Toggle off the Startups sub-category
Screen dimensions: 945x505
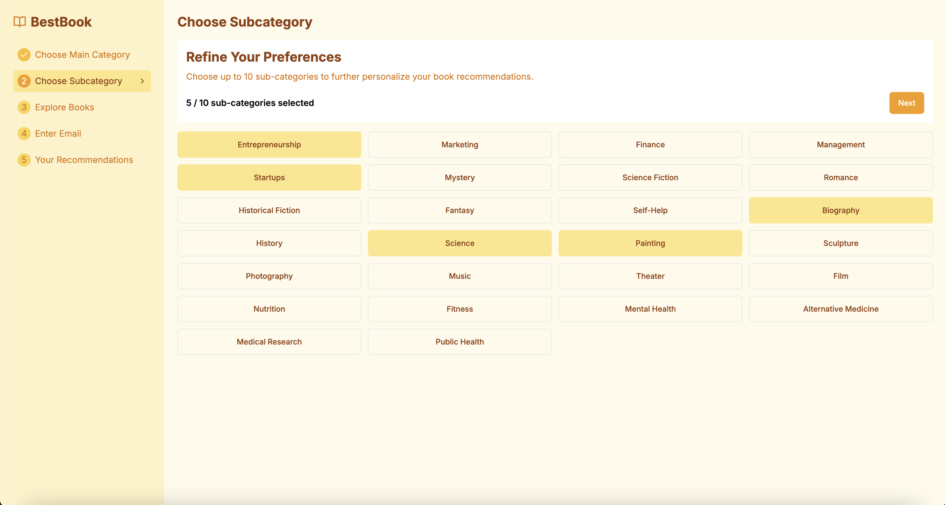pyautogui.click(x=269, y=177)
